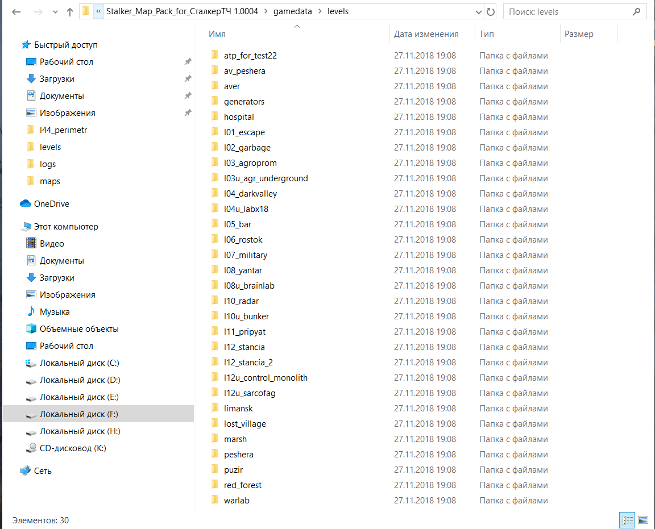Screen dimensions: 655x529
Task: Select warlab folder icon
Action: [215, 500]
